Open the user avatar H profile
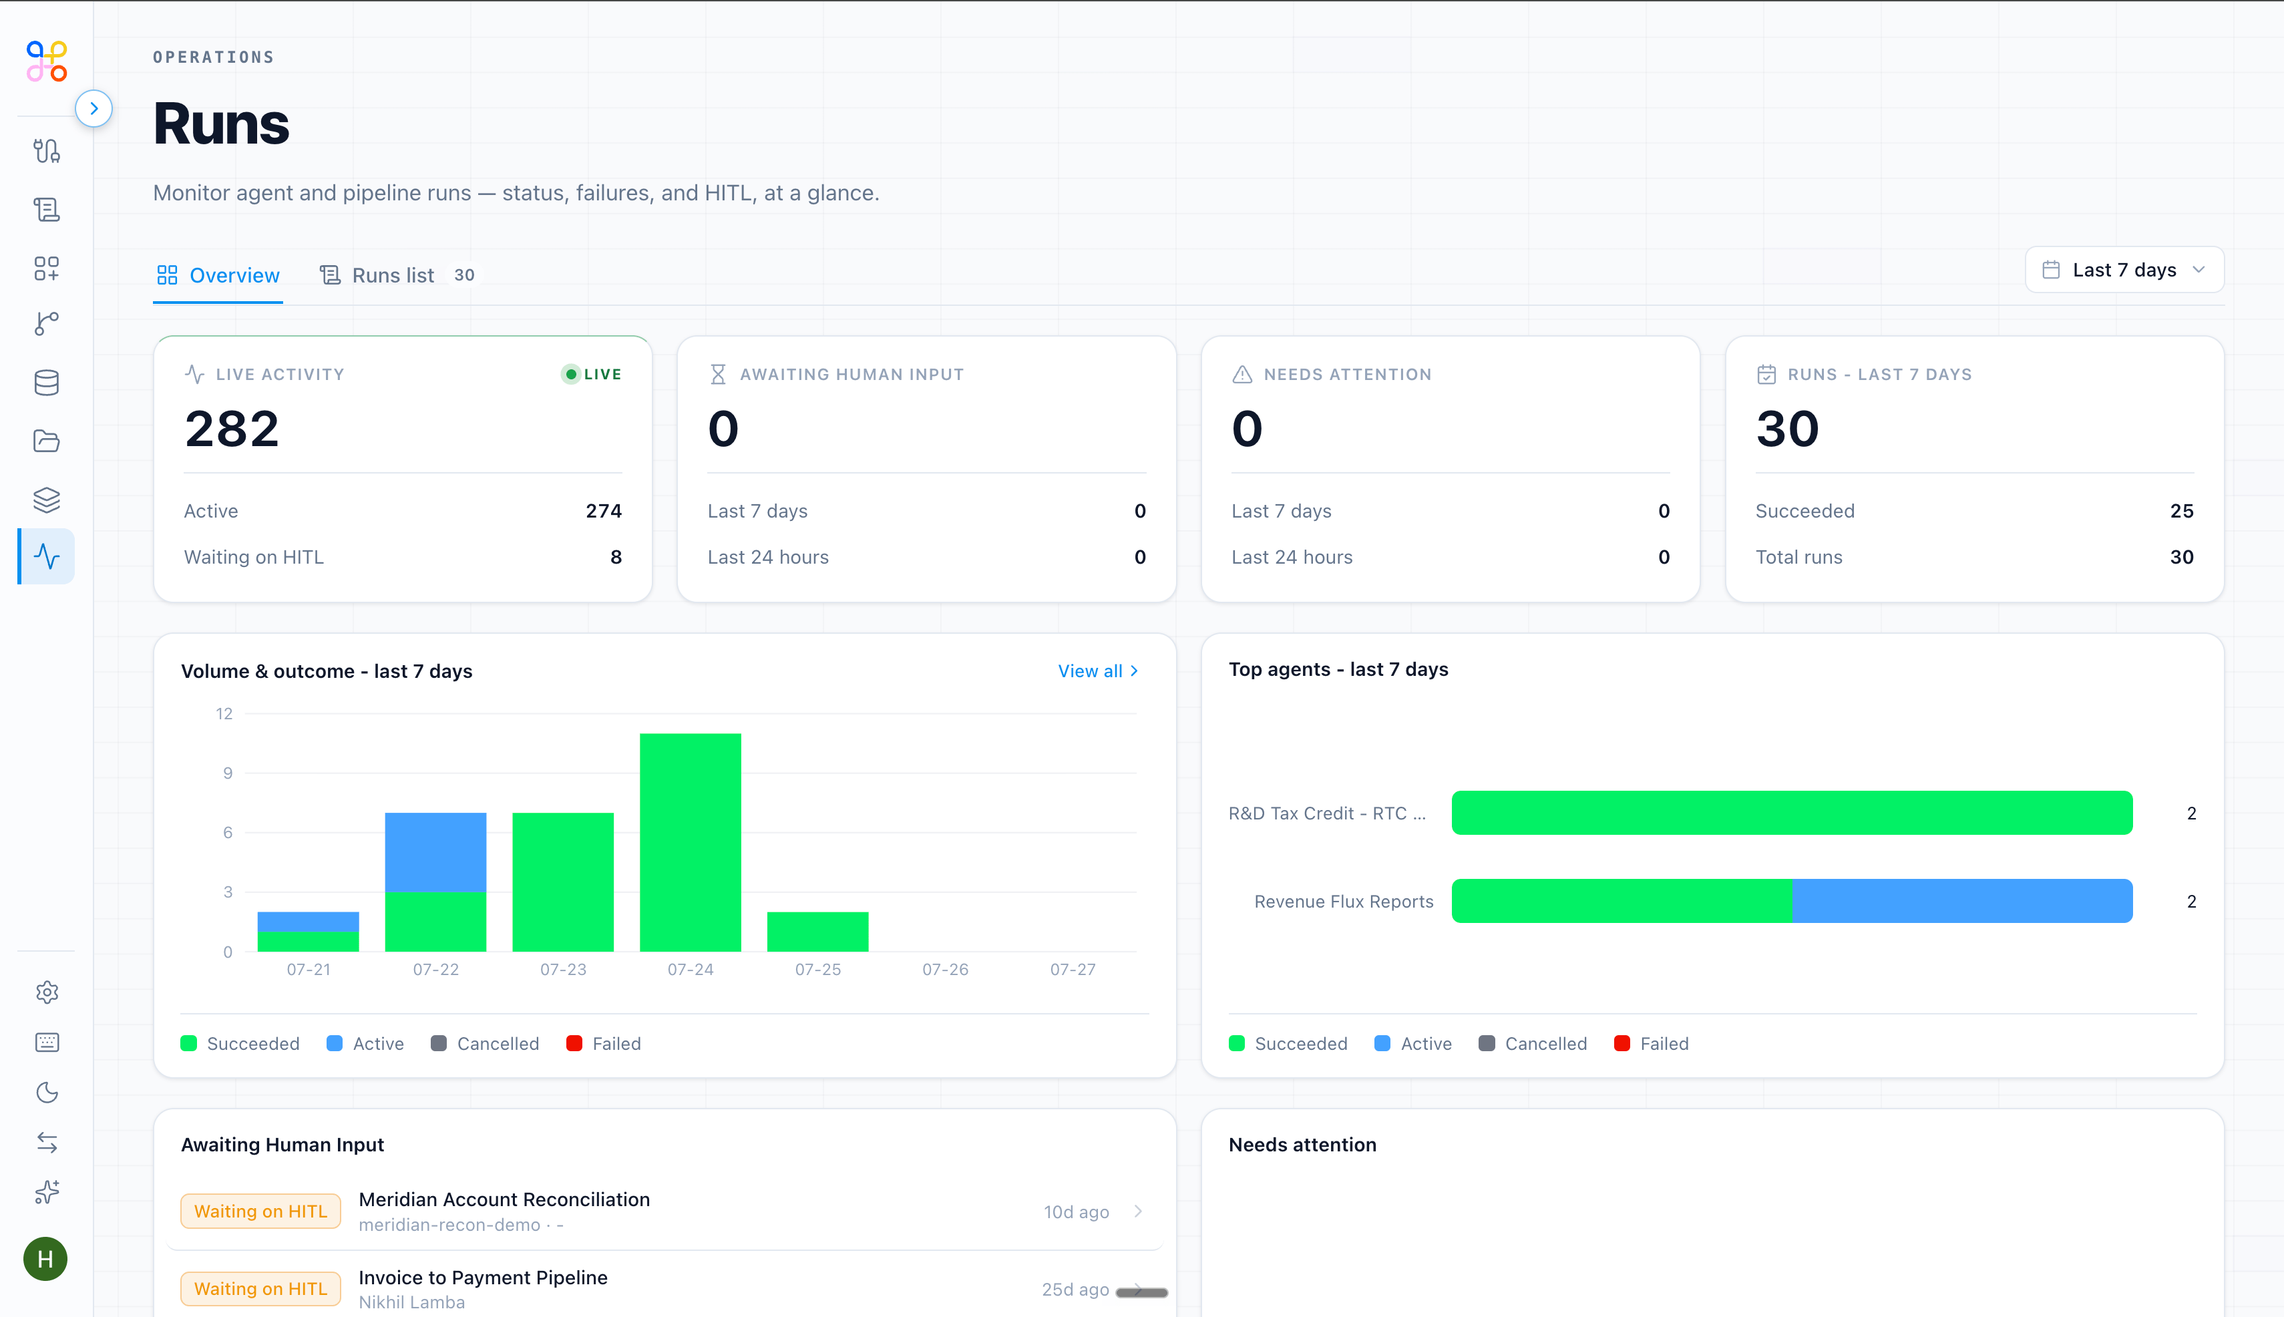 coord(45,1259)
